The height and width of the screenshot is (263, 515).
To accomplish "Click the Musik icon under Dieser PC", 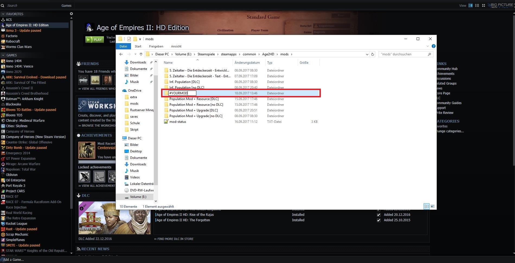I will 126,171.
